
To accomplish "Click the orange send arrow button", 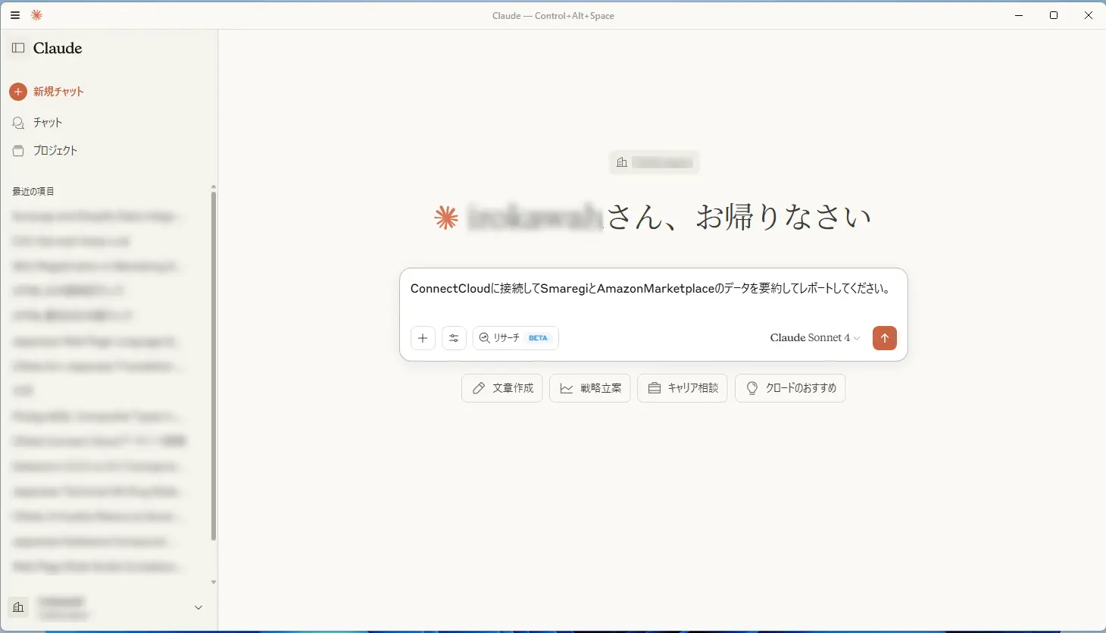I will pyautogui.click(x=884, y=338).
